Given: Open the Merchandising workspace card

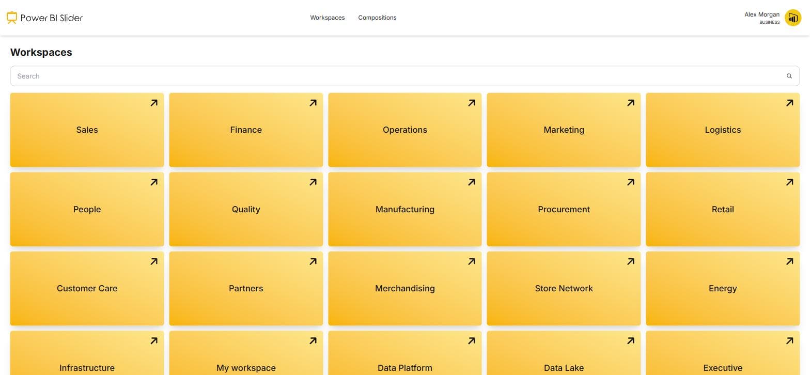Looking at the screenshot, I should [405, 288].
